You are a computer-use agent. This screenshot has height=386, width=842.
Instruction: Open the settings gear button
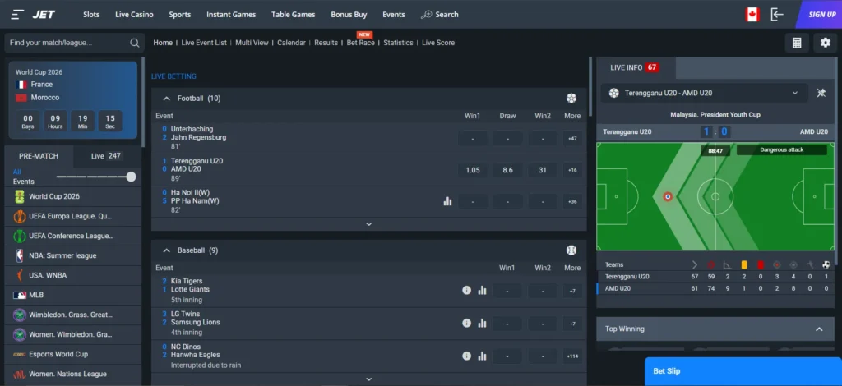click(826, 43)
